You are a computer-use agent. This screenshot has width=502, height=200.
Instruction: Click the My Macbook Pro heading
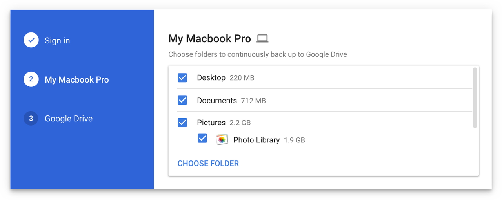point(209,38)
